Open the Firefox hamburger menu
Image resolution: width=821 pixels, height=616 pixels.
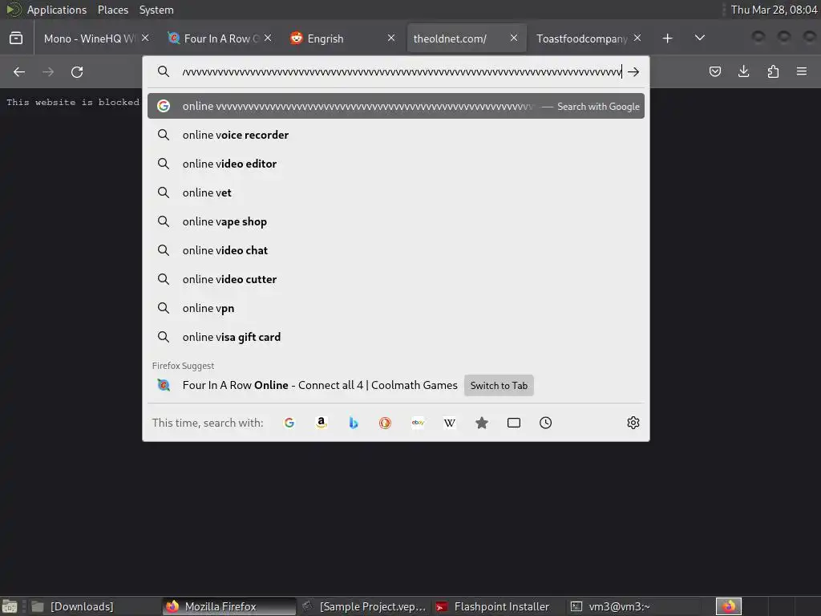click(802, 71)
